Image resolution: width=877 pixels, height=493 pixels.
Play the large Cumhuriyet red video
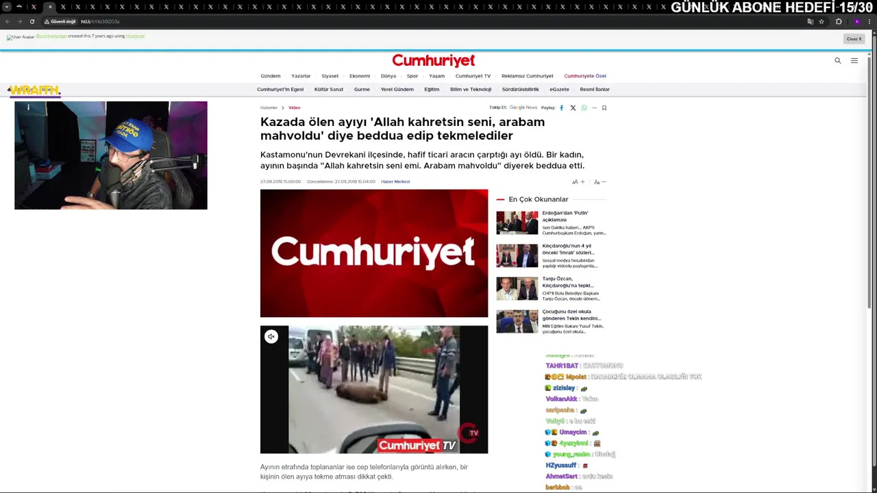click(374, 253)
